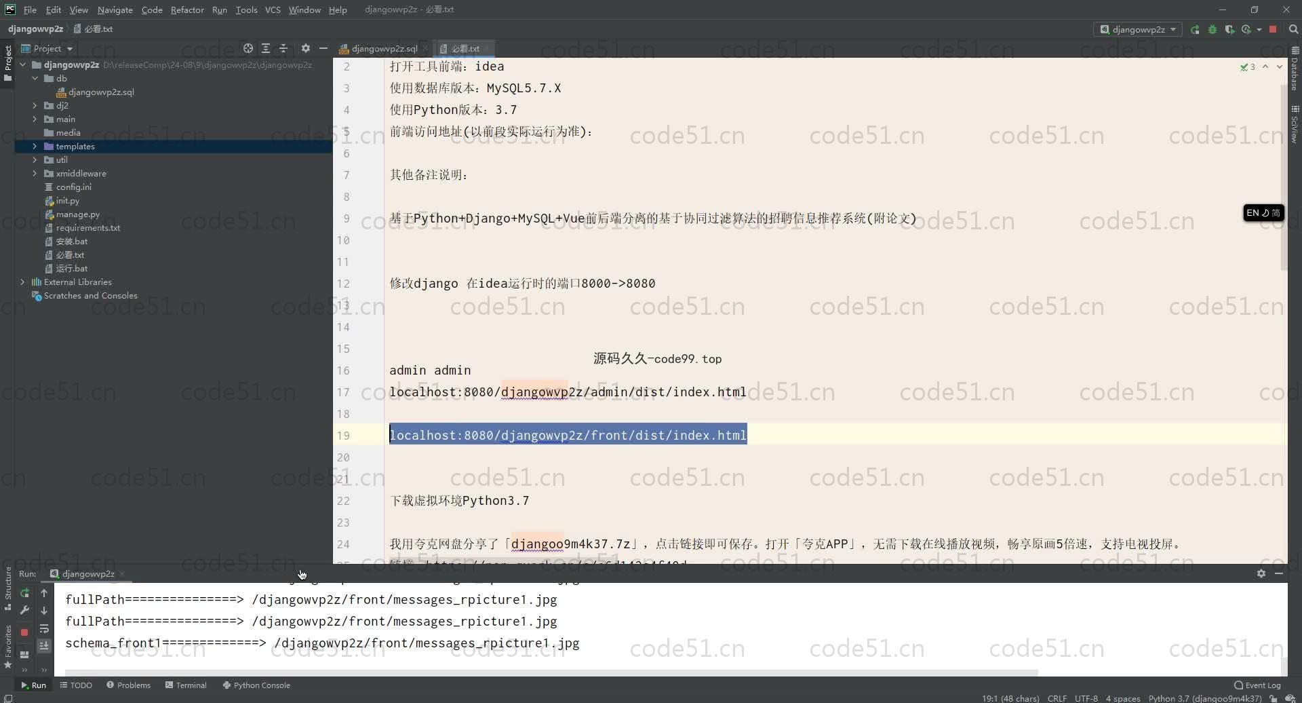Run with coverage shield icon
This screenshot has height=703, width=1302.
(1229, 29)
